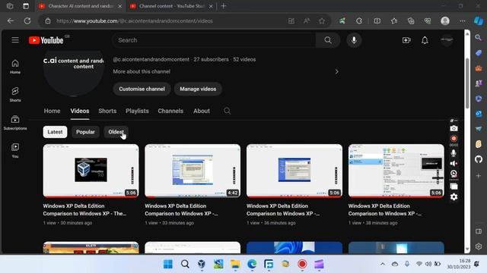Click the red record button overlay
Image resolution: width=487 pixels, height=273 pixels.
click(454, 138)
